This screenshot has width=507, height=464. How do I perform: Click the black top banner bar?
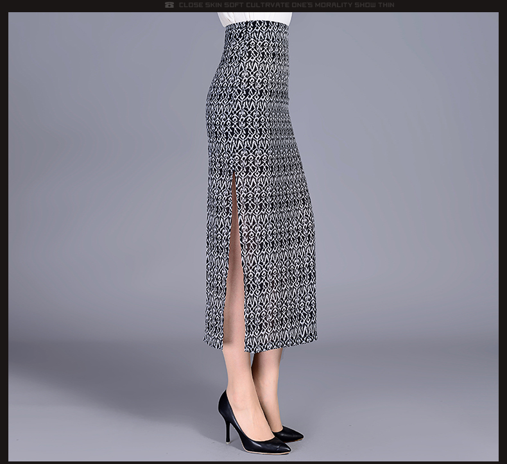(77, 5)
